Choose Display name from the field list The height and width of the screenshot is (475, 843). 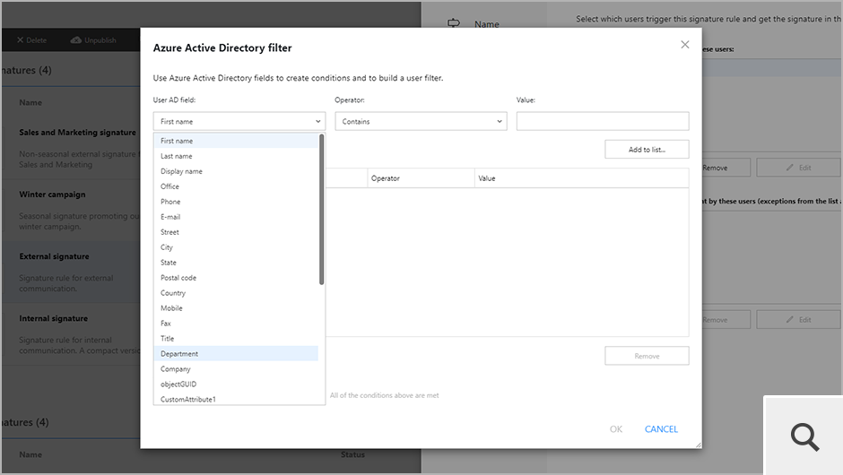coord(236,171)
